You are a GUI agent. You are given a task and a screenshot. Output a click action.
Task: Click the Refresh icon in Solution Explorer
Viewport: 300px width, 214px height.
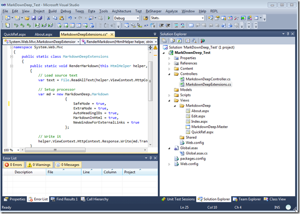tap(180, 41)
